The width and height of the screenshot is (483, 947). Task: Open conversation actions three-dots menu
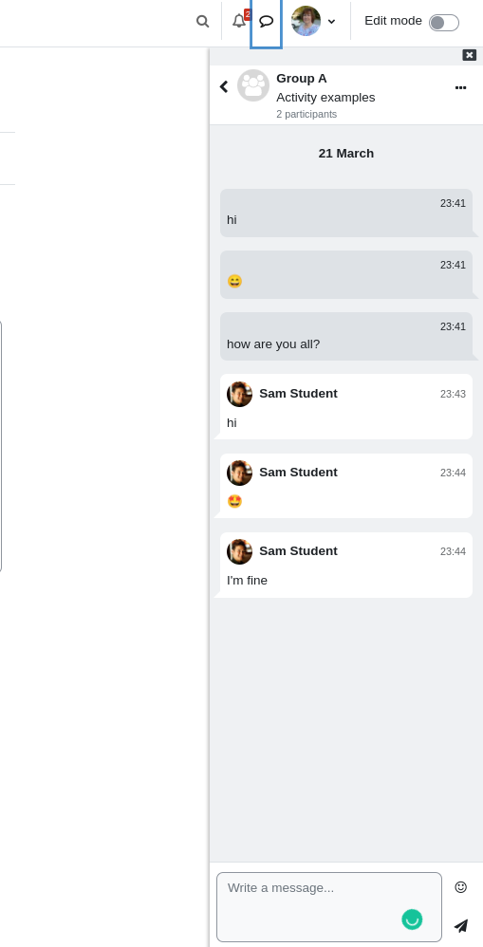(460, 87)
